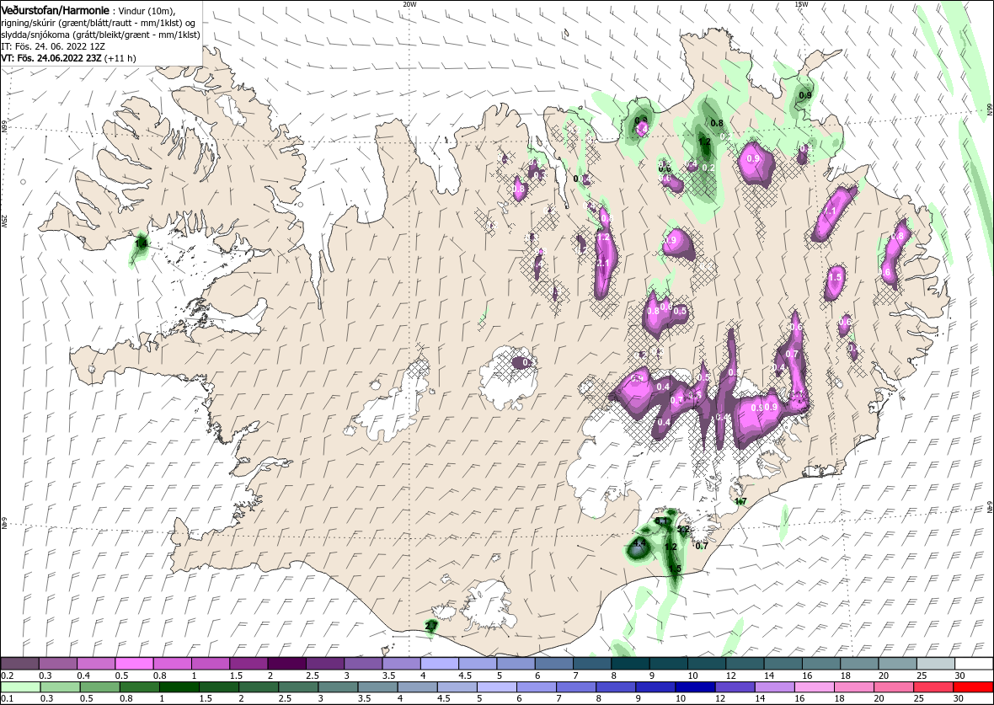
Task: Click the 2.7 rain value on south coast
Action: pos(431,627)
